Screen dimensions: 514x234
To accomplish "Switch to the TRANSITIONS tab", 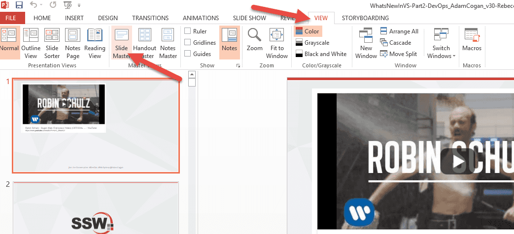I will click(x=150, y=18).
